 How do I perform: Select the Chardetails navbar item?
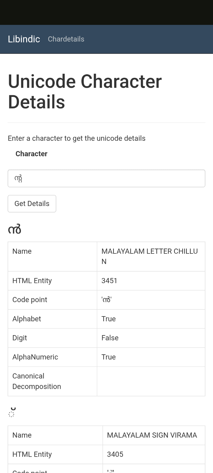click(x=66, y=39)
